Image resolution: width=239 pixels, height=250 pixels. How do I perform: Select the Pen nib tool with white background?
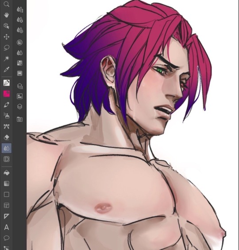[x=7, y=83]
